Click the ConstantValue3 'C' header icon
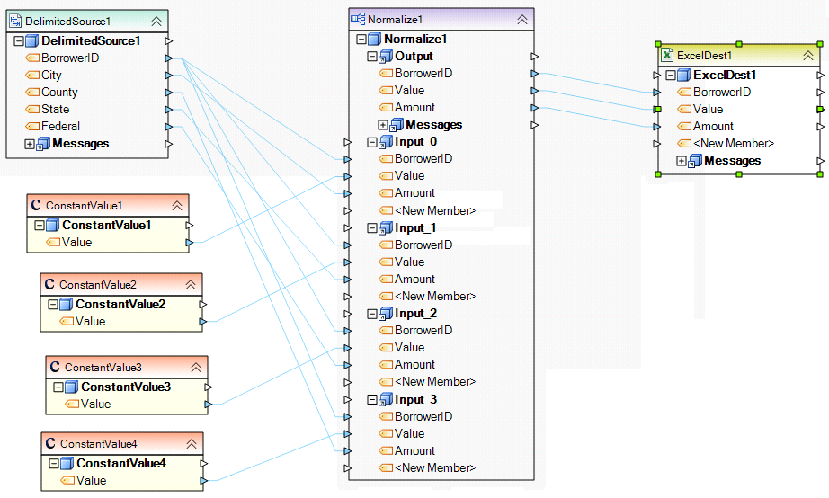Screen dimensions: 829x498 [x=55, y=367]
